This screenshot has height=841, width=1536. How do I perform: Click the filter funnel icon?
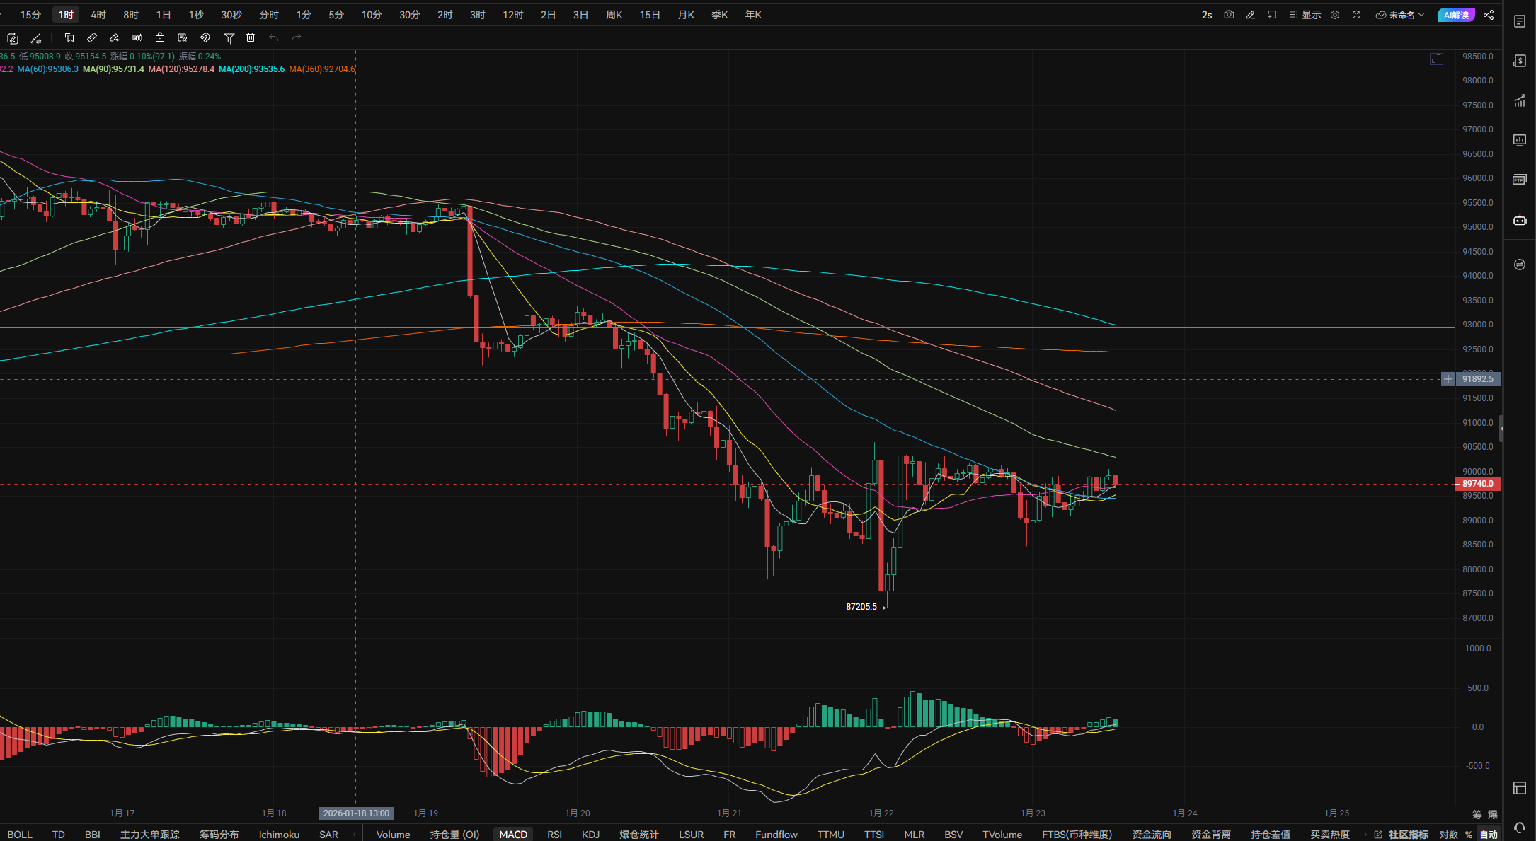tap(229, 37)
